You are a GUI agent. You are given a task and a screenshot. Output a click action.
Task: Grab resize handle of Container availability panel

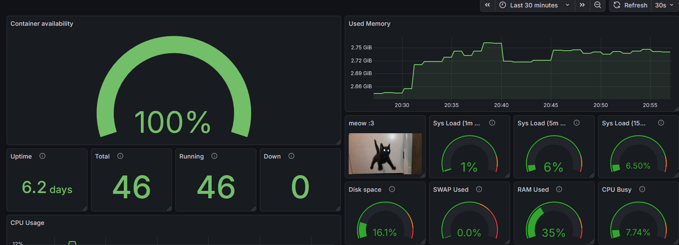coord(338,142)
